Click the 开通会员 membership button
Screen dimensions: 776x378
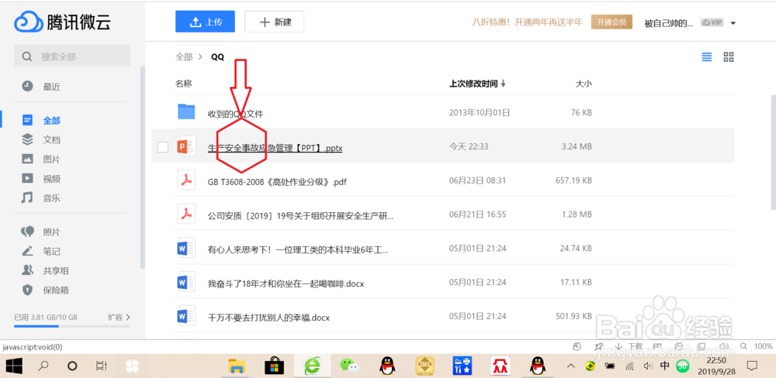[611, 22]
